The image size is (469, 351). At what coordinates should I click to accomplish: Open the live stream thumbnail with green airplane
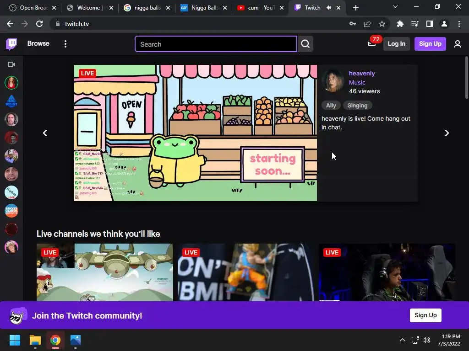[105, 272]
